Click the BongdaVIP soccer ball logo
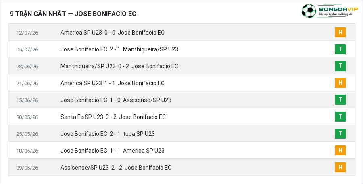The height and width of the screenshot is (184, 363). (x=309, y=11)
